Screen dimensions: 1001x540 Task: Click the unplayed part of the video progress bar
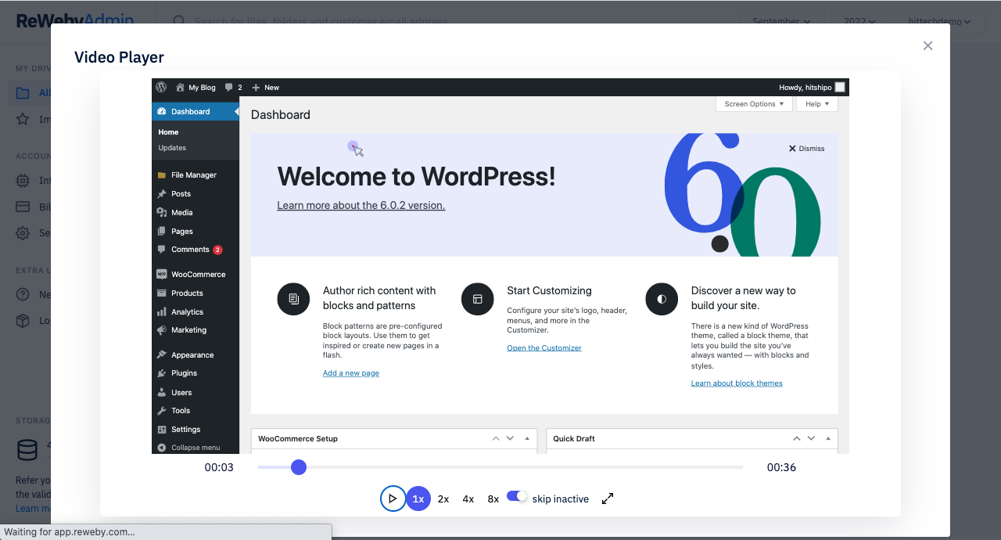coord(524,467)
